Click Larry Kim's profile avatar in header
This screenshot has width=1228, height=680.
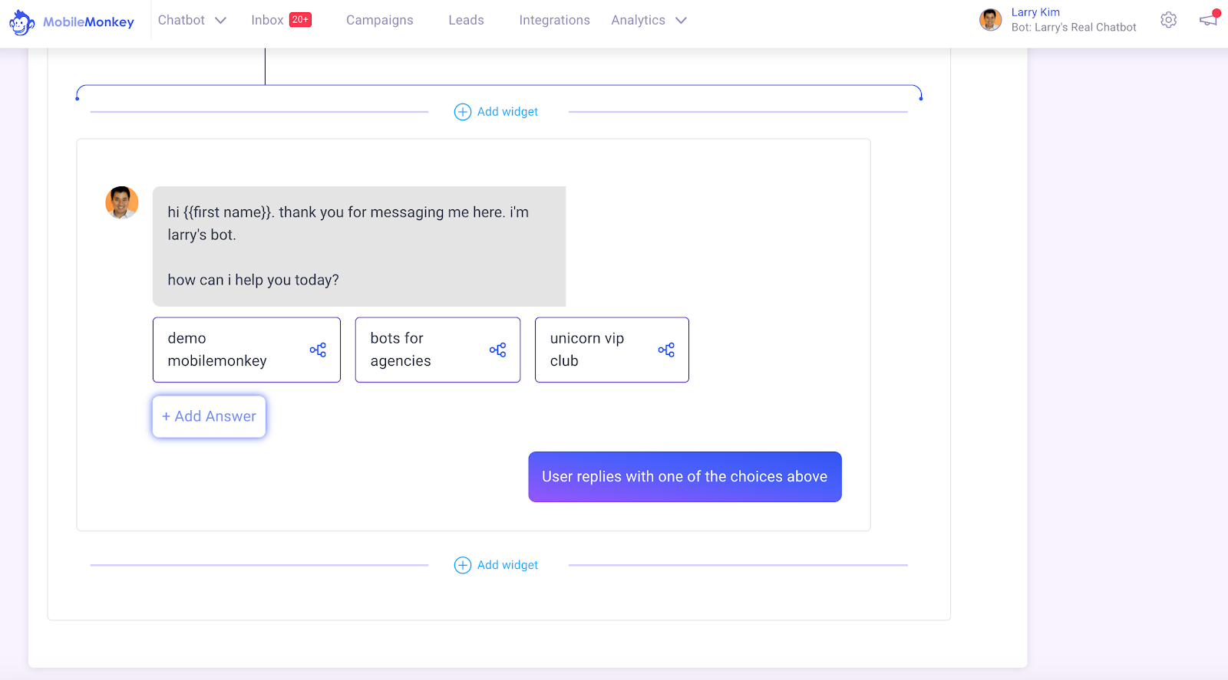click(990, 20)
